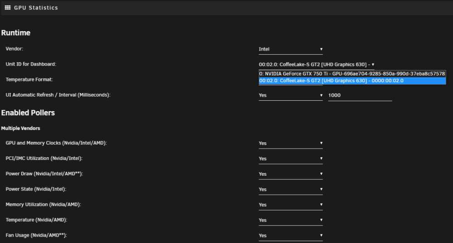Click the GPU Statistics header title
Screen dimensions: 453x243
point(36,8)
